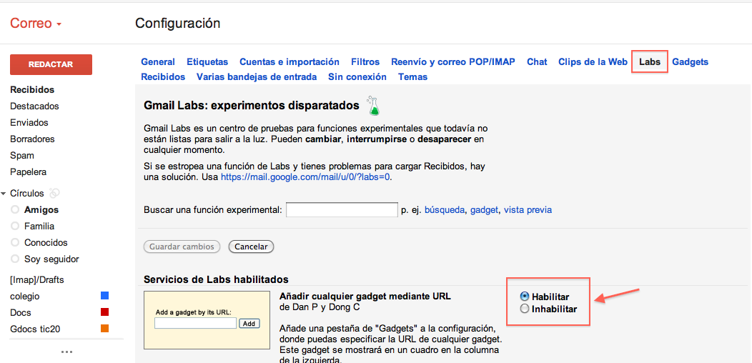Open the Temas tab
Screen dimensions: 752x363
(412, 76)
